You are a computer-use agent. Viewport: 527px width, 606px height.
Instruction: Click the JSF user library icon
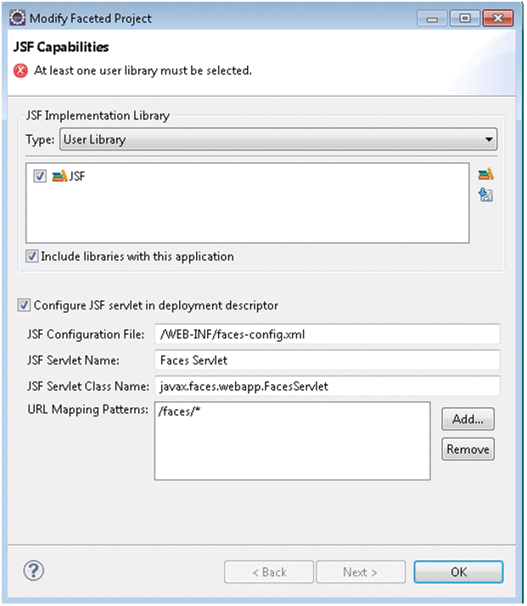pyautogui.click(x=59, y=177)
